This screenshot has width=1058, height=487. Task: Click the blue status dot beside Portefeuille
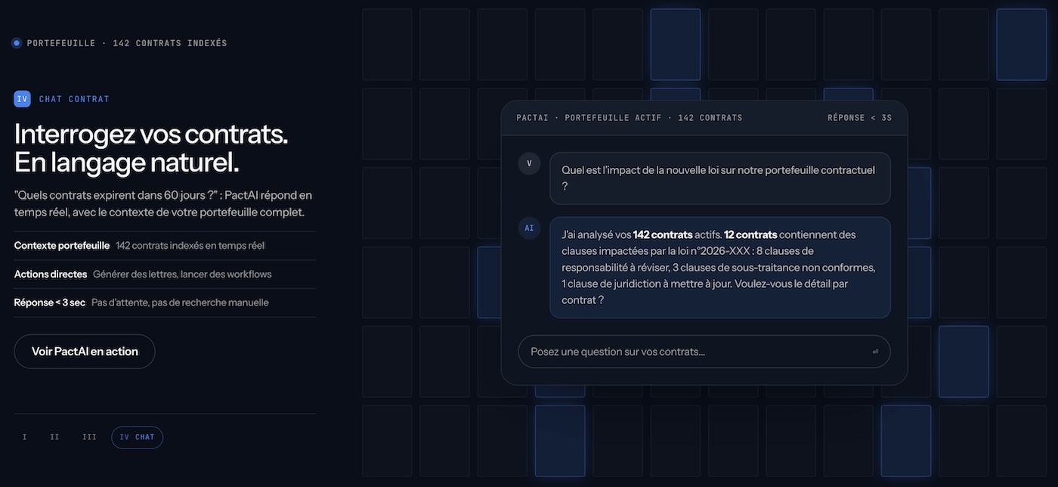pyautogui.click(x=17, y=43)
